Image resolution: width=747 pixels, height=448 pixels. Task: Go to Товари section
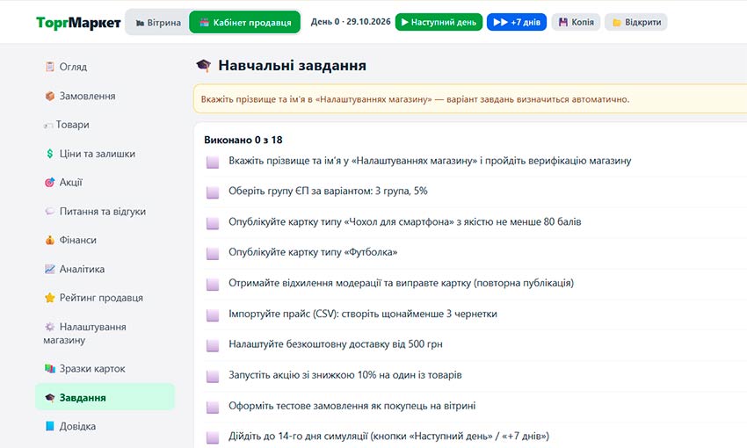(x=105, y=125)
